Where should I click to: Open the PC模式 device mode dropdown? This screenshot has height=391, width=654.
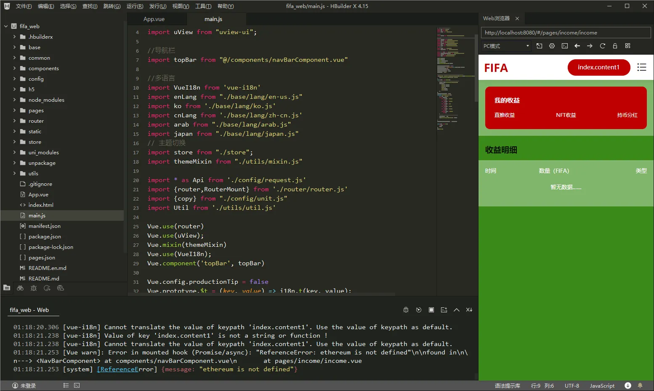pyautogui.click(x=506, y=46)
